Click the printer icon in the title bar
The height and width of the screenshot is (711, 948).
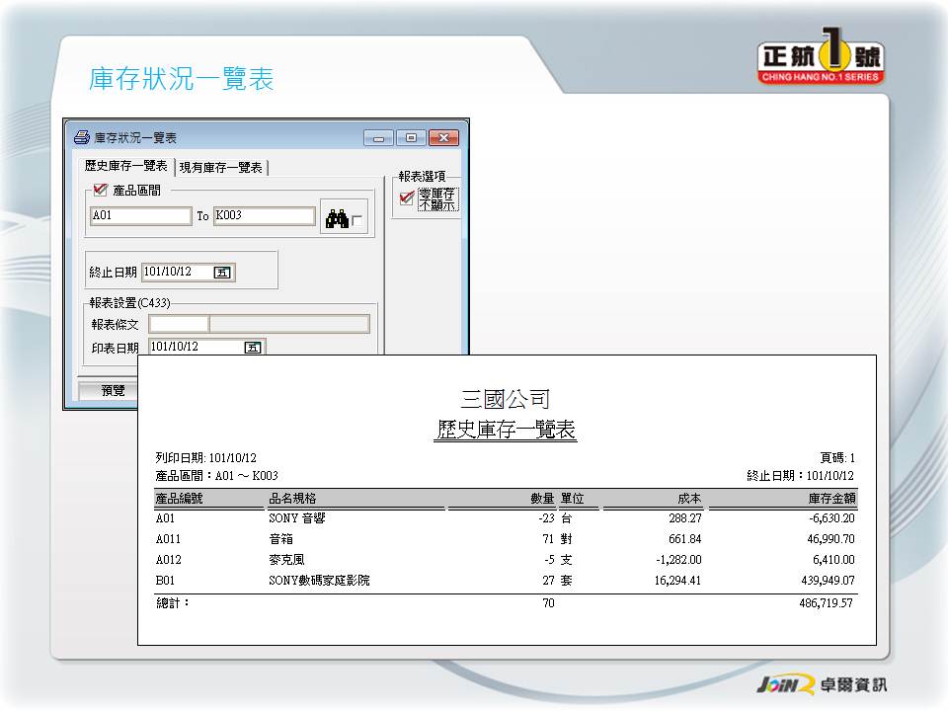pos(82,138)
